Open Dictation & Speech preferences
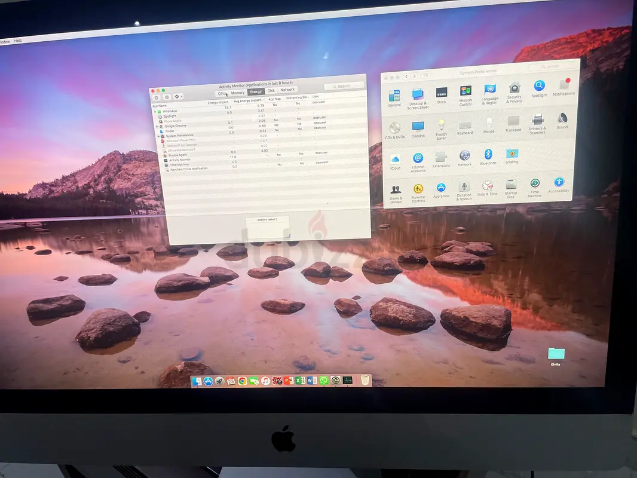This screenshot has width=637, height=478. coord(464,191)
